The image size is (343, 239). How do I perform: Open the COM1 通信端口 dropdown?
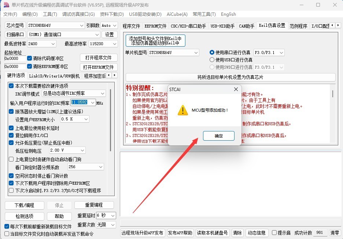pyautogui.click(x=64, y=35)
